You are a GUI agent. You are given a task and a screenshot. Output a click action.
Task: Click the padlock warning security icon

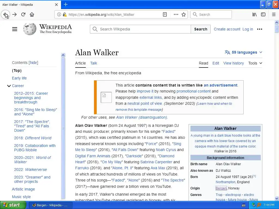click(65, 15)
